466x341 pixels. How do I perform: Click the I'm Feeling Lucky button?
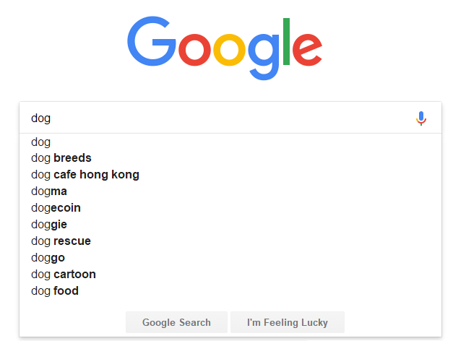tap(288, 322)
